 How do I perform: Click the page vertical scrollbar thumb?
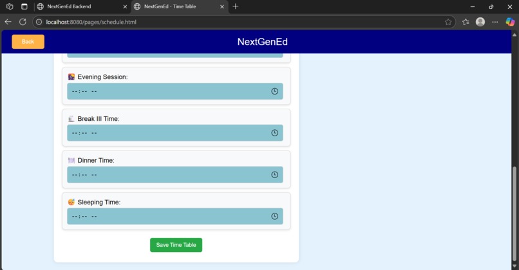point(514,214)
